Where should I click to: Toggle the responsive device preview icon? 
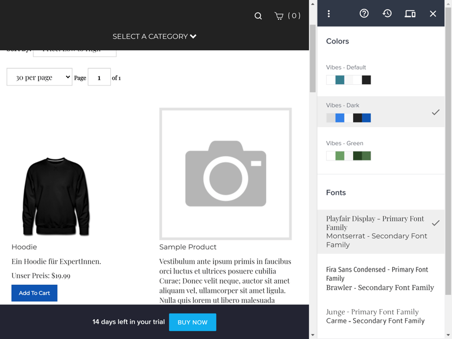point(410,14)
